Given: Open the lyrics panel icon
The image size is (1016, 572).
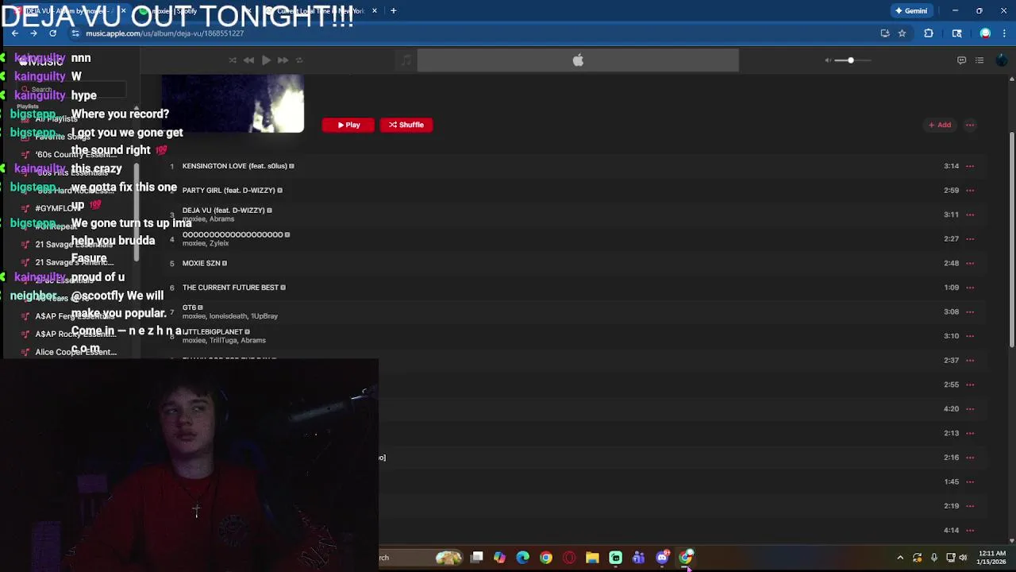Looking at the screenshot, I should pyautogui.click(x=961, y=60).
